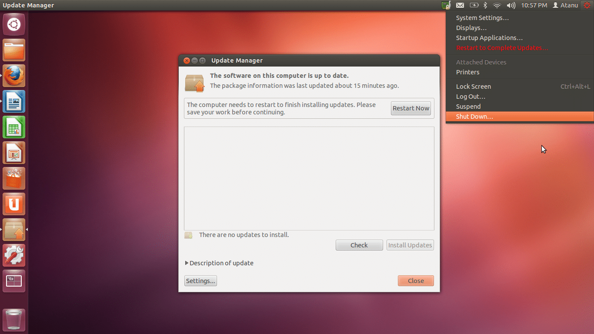Click the red system gear power icon
This screenshot has height=334, width=594.
point(587,5)
